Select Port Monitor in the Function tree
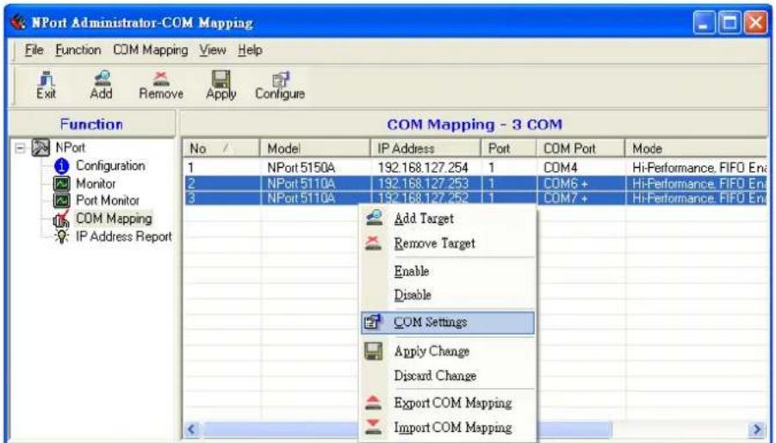This screenshot has height=443, width=776. pyautogui.click(x=108, y=200)
